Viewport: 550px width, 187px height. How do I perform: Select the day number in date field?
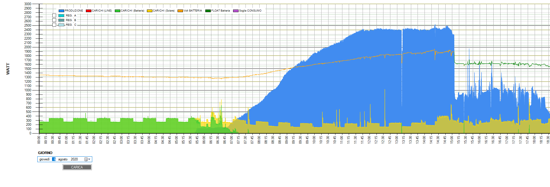click(54, 159)
